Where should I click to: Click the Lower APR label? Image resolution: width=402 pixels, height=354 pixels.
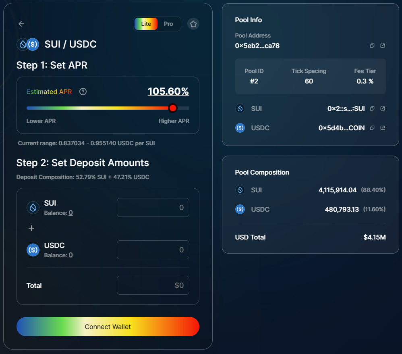[41, 121]
